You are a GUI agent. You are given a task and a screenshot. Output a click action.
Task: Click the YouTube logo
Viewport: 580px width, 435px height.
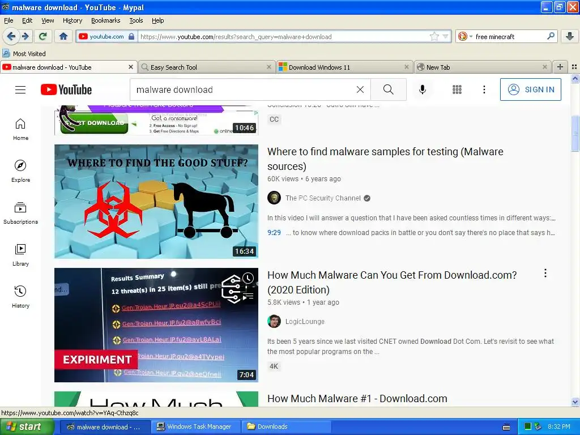[66, 89]
